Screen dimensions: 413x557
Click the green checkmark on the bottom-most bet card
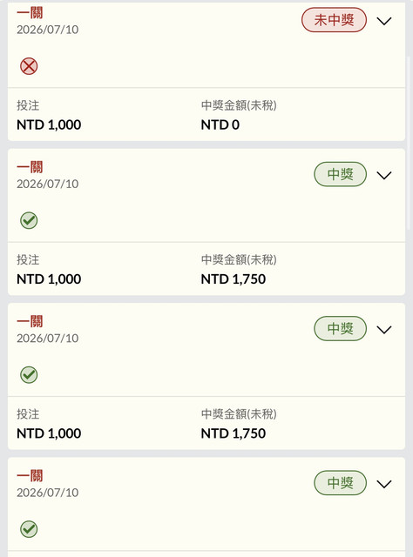pos(29,529)
